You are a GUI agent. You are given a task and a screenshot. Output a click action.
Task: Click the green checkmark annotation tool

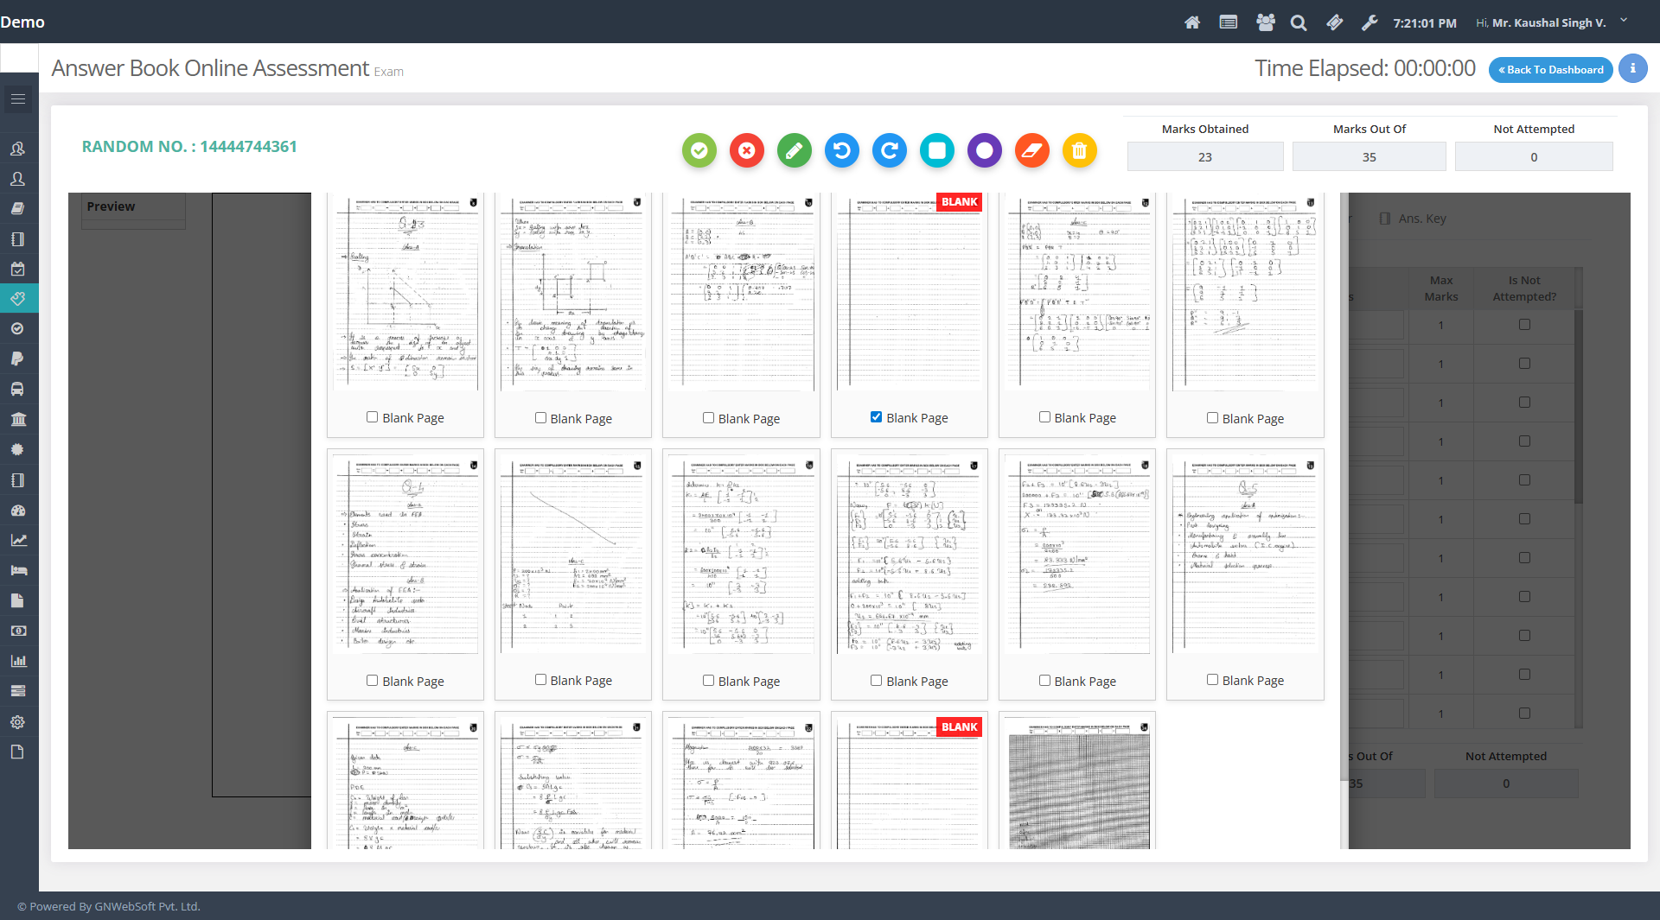tap(699, 150)
